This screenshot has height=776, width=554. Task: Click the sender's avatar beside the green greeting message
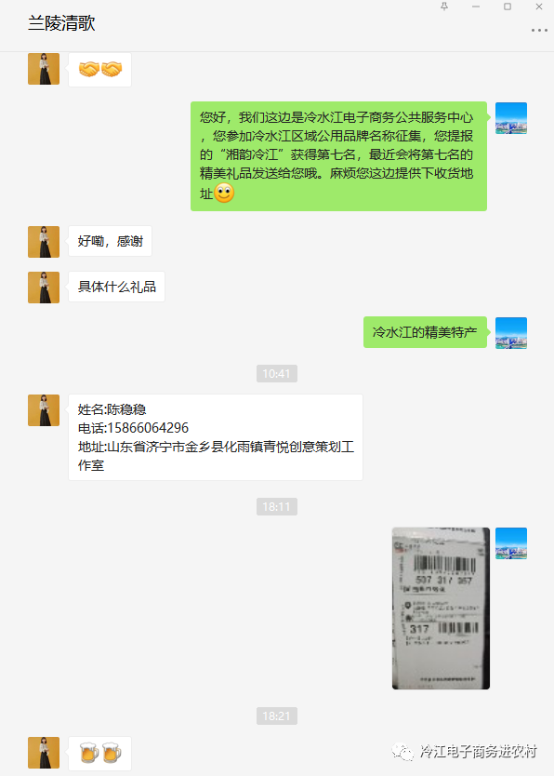(511, 118)
